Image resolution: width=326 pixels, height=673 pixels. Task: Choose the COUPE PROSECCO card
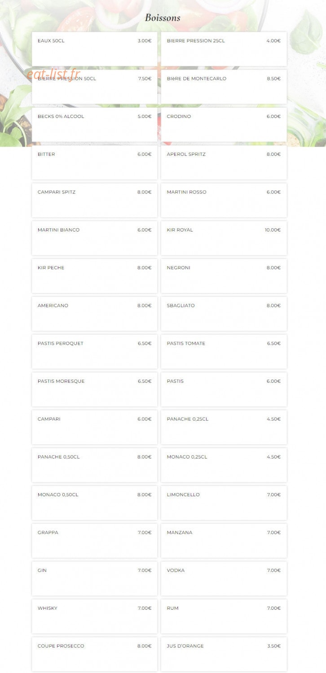(x=95, y=654)
